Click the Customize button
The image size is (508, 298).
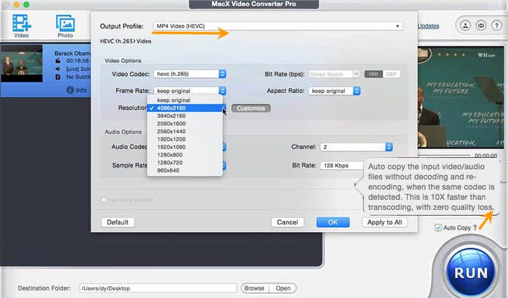pos(251,108)
